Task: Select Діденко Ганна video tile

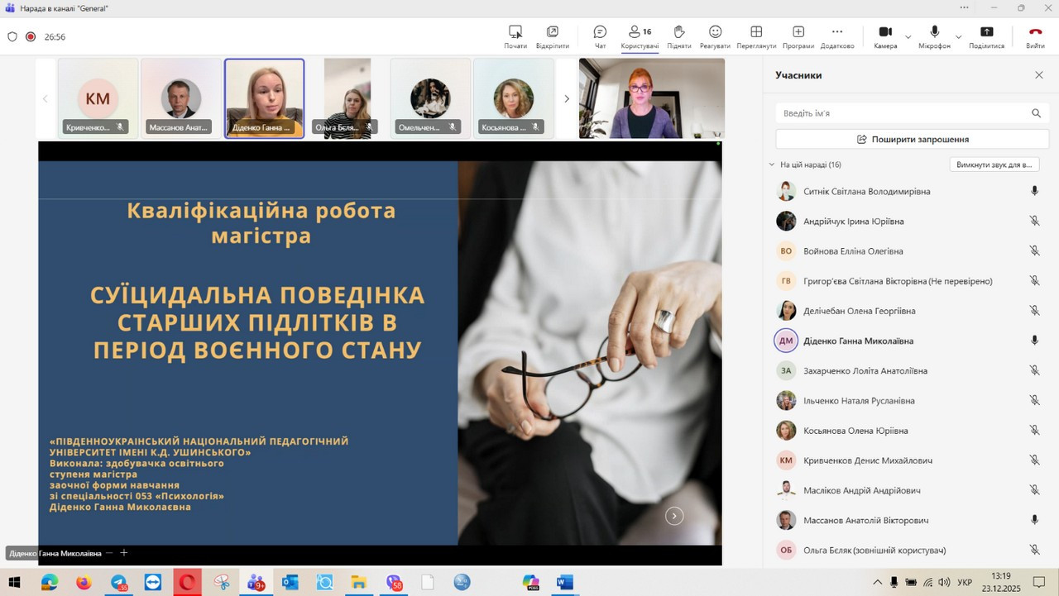Action: 264,98
